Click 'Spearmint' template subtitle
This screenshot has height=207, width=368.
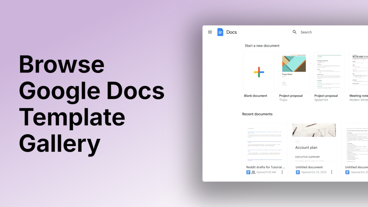click(x=321, y=100)
